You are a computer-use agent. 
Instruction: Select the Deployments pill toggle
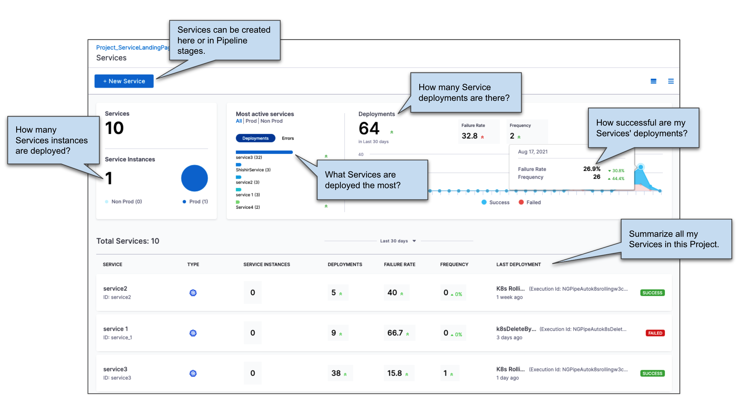255,138
